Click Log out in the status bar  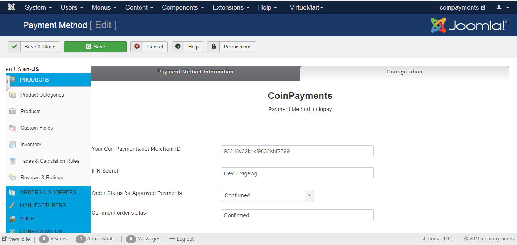pyautogui.click(x=182, y=239)
